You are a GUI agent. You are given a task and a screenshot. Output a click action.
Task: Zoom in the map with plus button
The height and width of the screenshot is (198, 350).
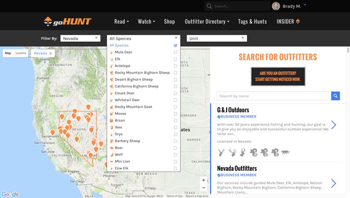[x=204, y=180]
